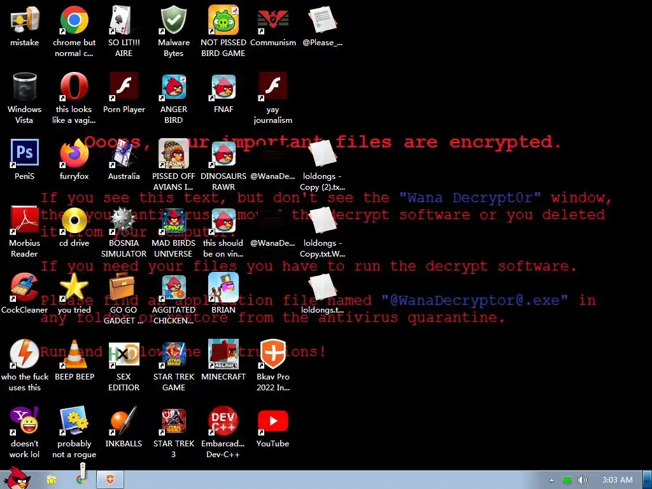Click the green tray icon beside the speaker
Image resolution: width=652 pixels, height=489 pixels.
pos(567,480)
